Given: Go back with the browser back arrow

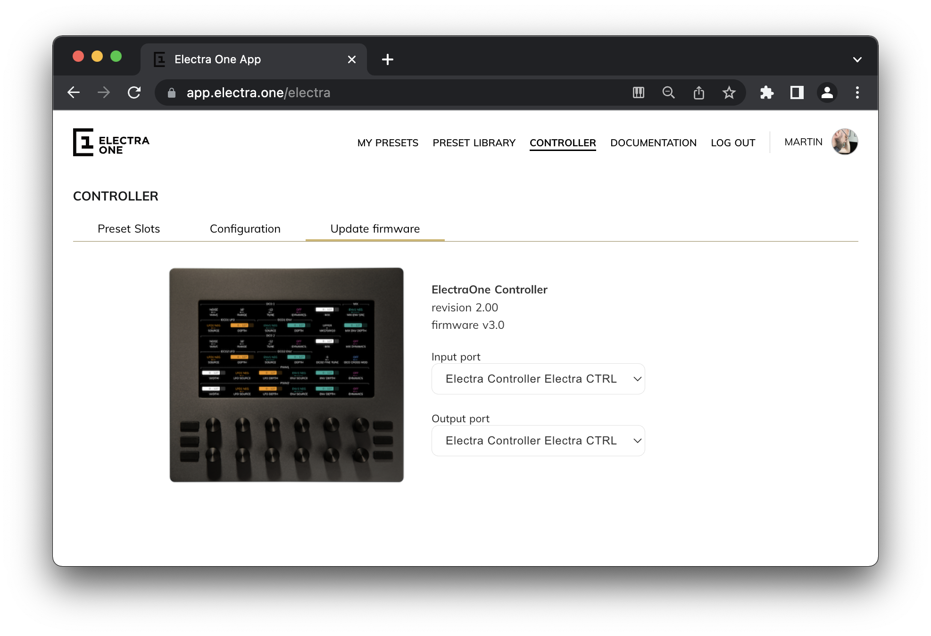Looking at the screenshot, I should 74,92.
